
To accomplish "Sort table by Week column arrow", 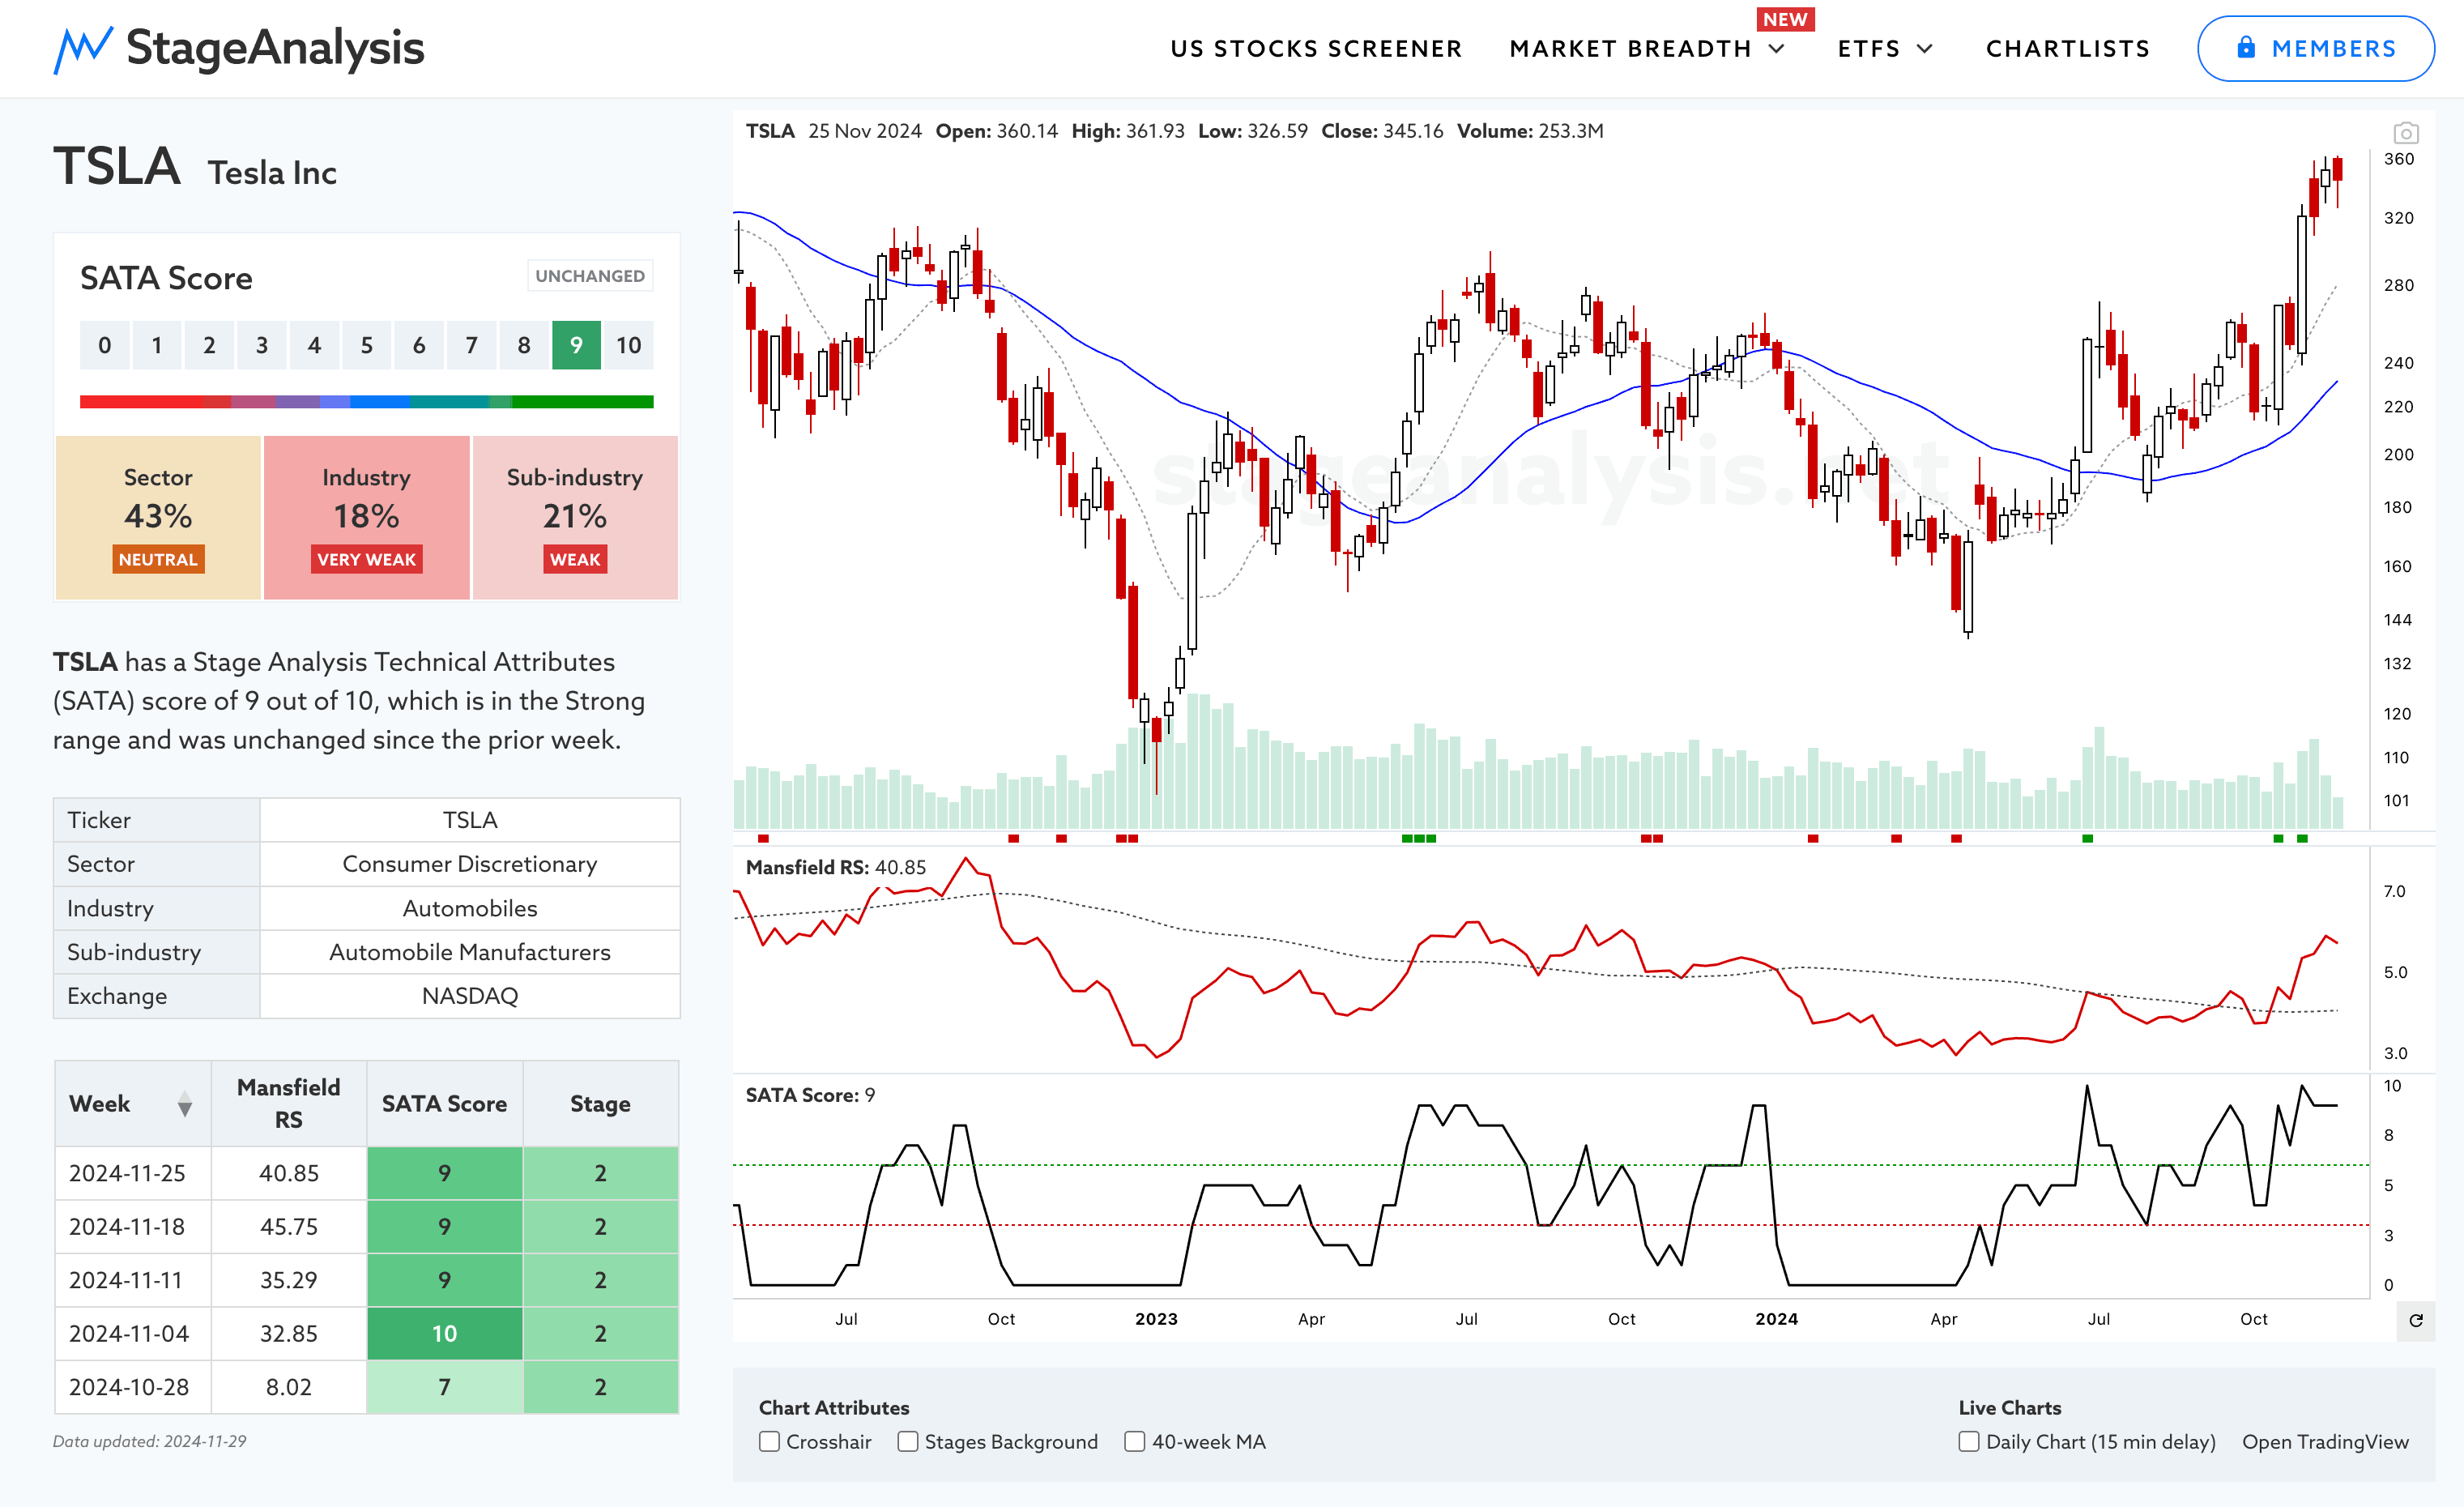I will [185, 1104].
